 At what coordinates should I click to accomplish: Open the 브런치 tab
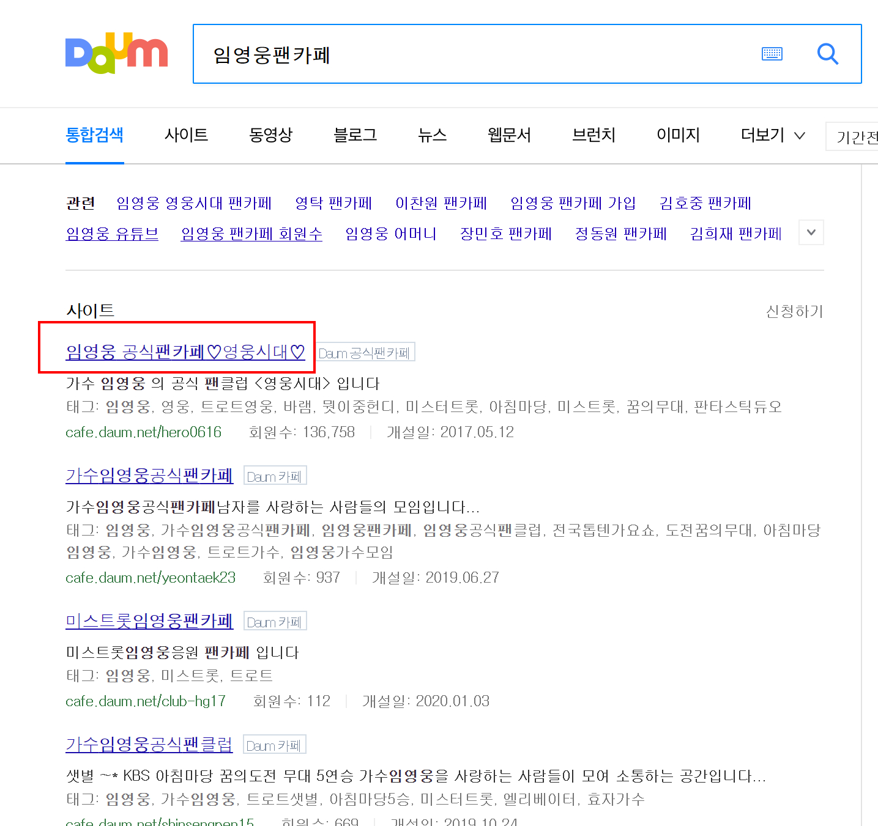pos(594,135)
